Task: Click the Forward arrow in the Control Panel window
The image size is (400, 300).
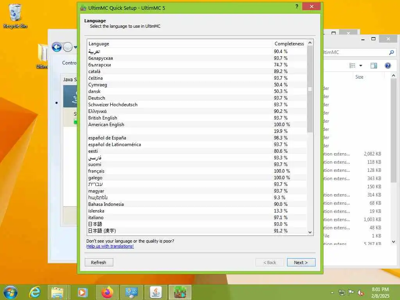Action: pos(68,47)
